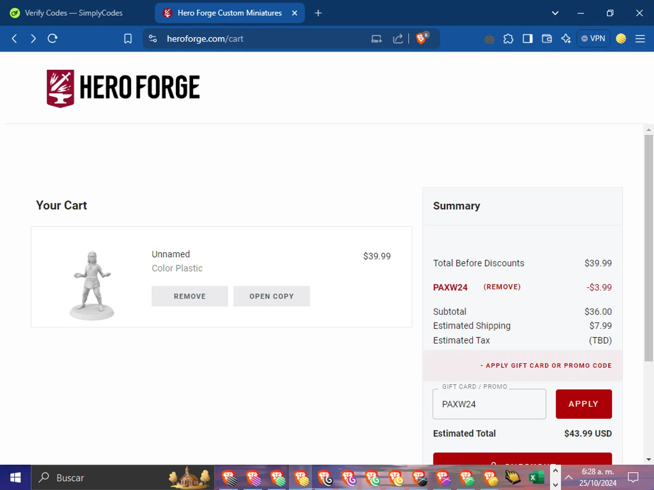Open Brave with black striped badge on taskbar
654x490 pixels.
coord(229,478)
